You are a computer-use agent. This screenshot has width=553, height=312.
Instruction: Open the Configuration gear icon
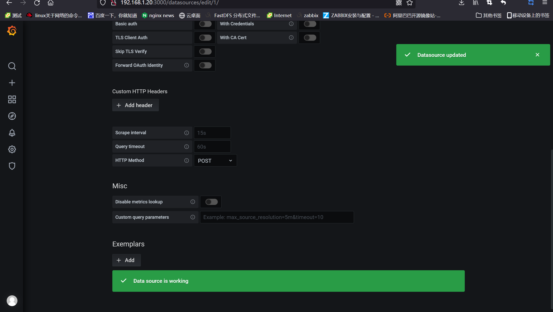pyautogui.click(x=12, y=149)
